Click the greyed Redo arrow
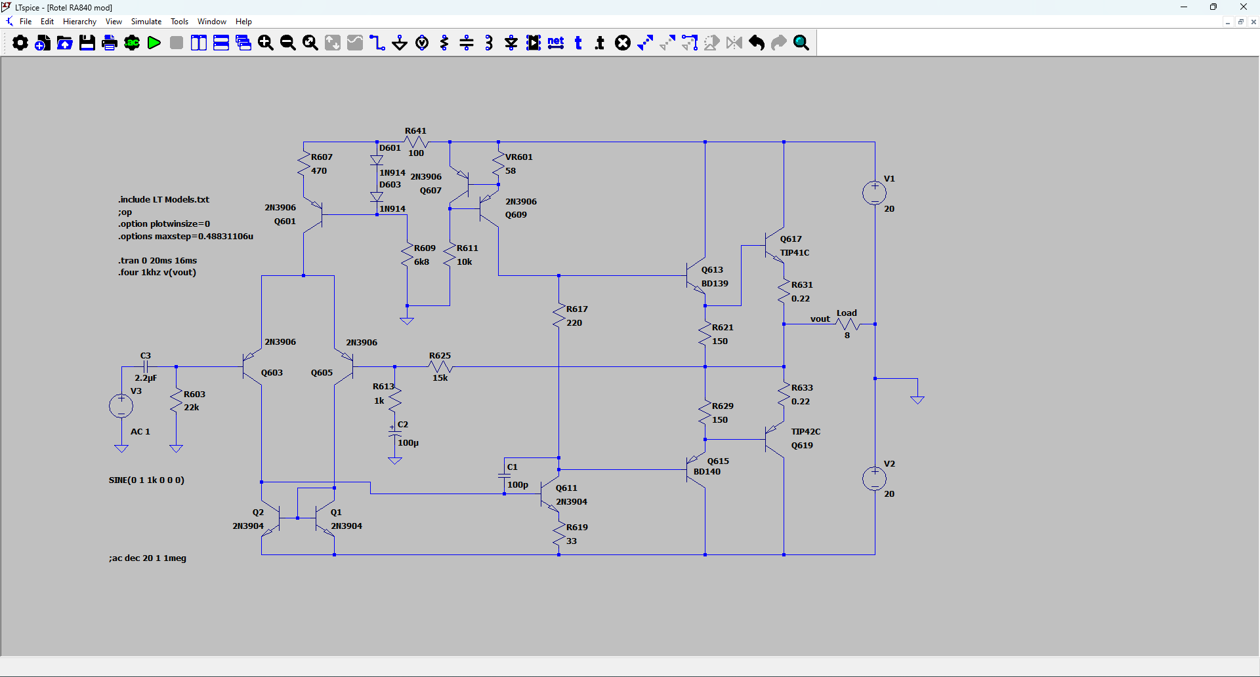1260x677 pixels. click(779, 43)
